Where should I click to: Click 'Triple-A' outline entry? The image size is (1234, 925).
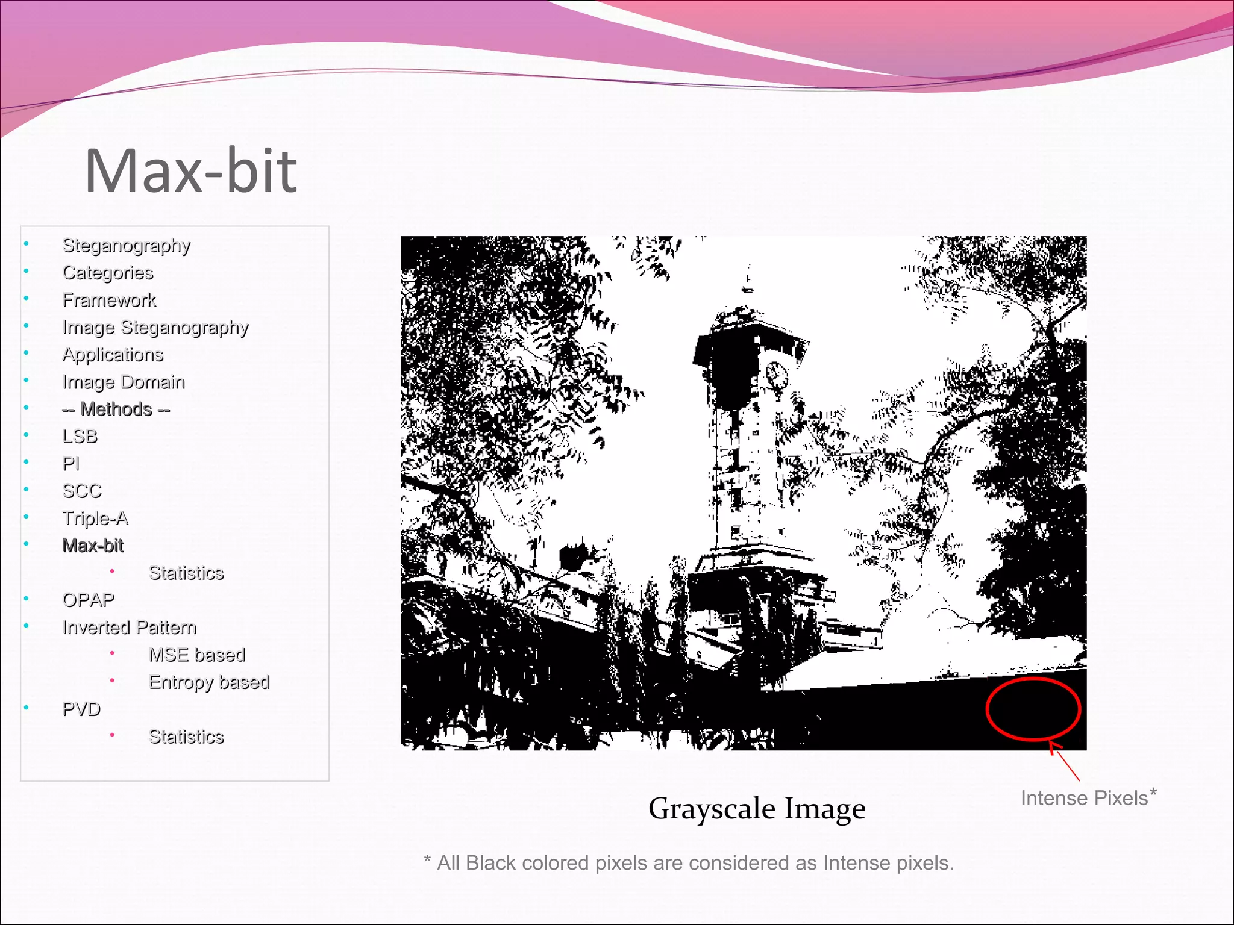[x=96, y=519]
